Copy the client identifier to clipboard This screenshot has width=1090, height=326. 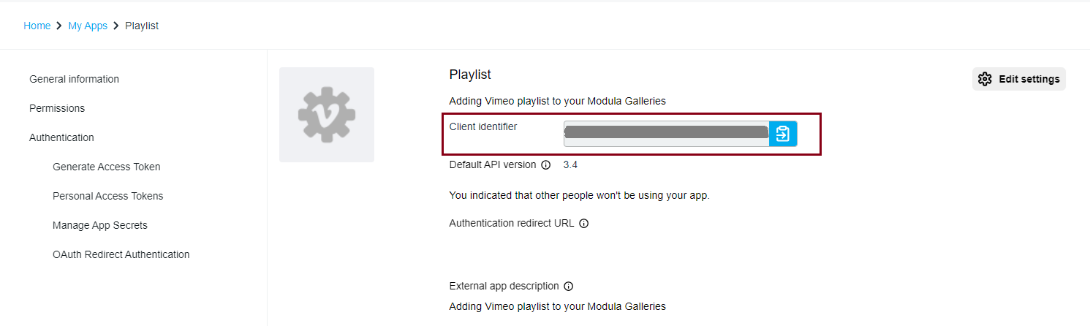[x=782, y=134]
